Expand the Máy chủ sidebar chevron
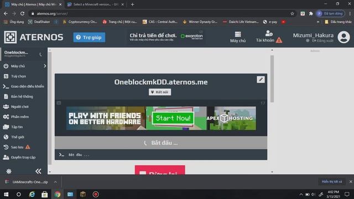This screenshot has width=354, height=199. coord(45,66)
